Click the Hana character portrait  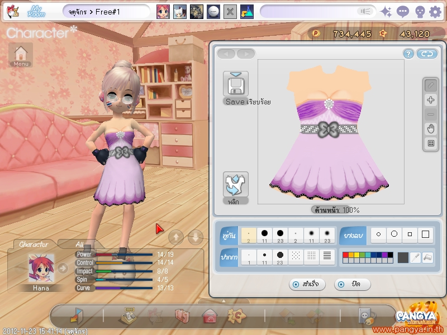pos(41,269)
